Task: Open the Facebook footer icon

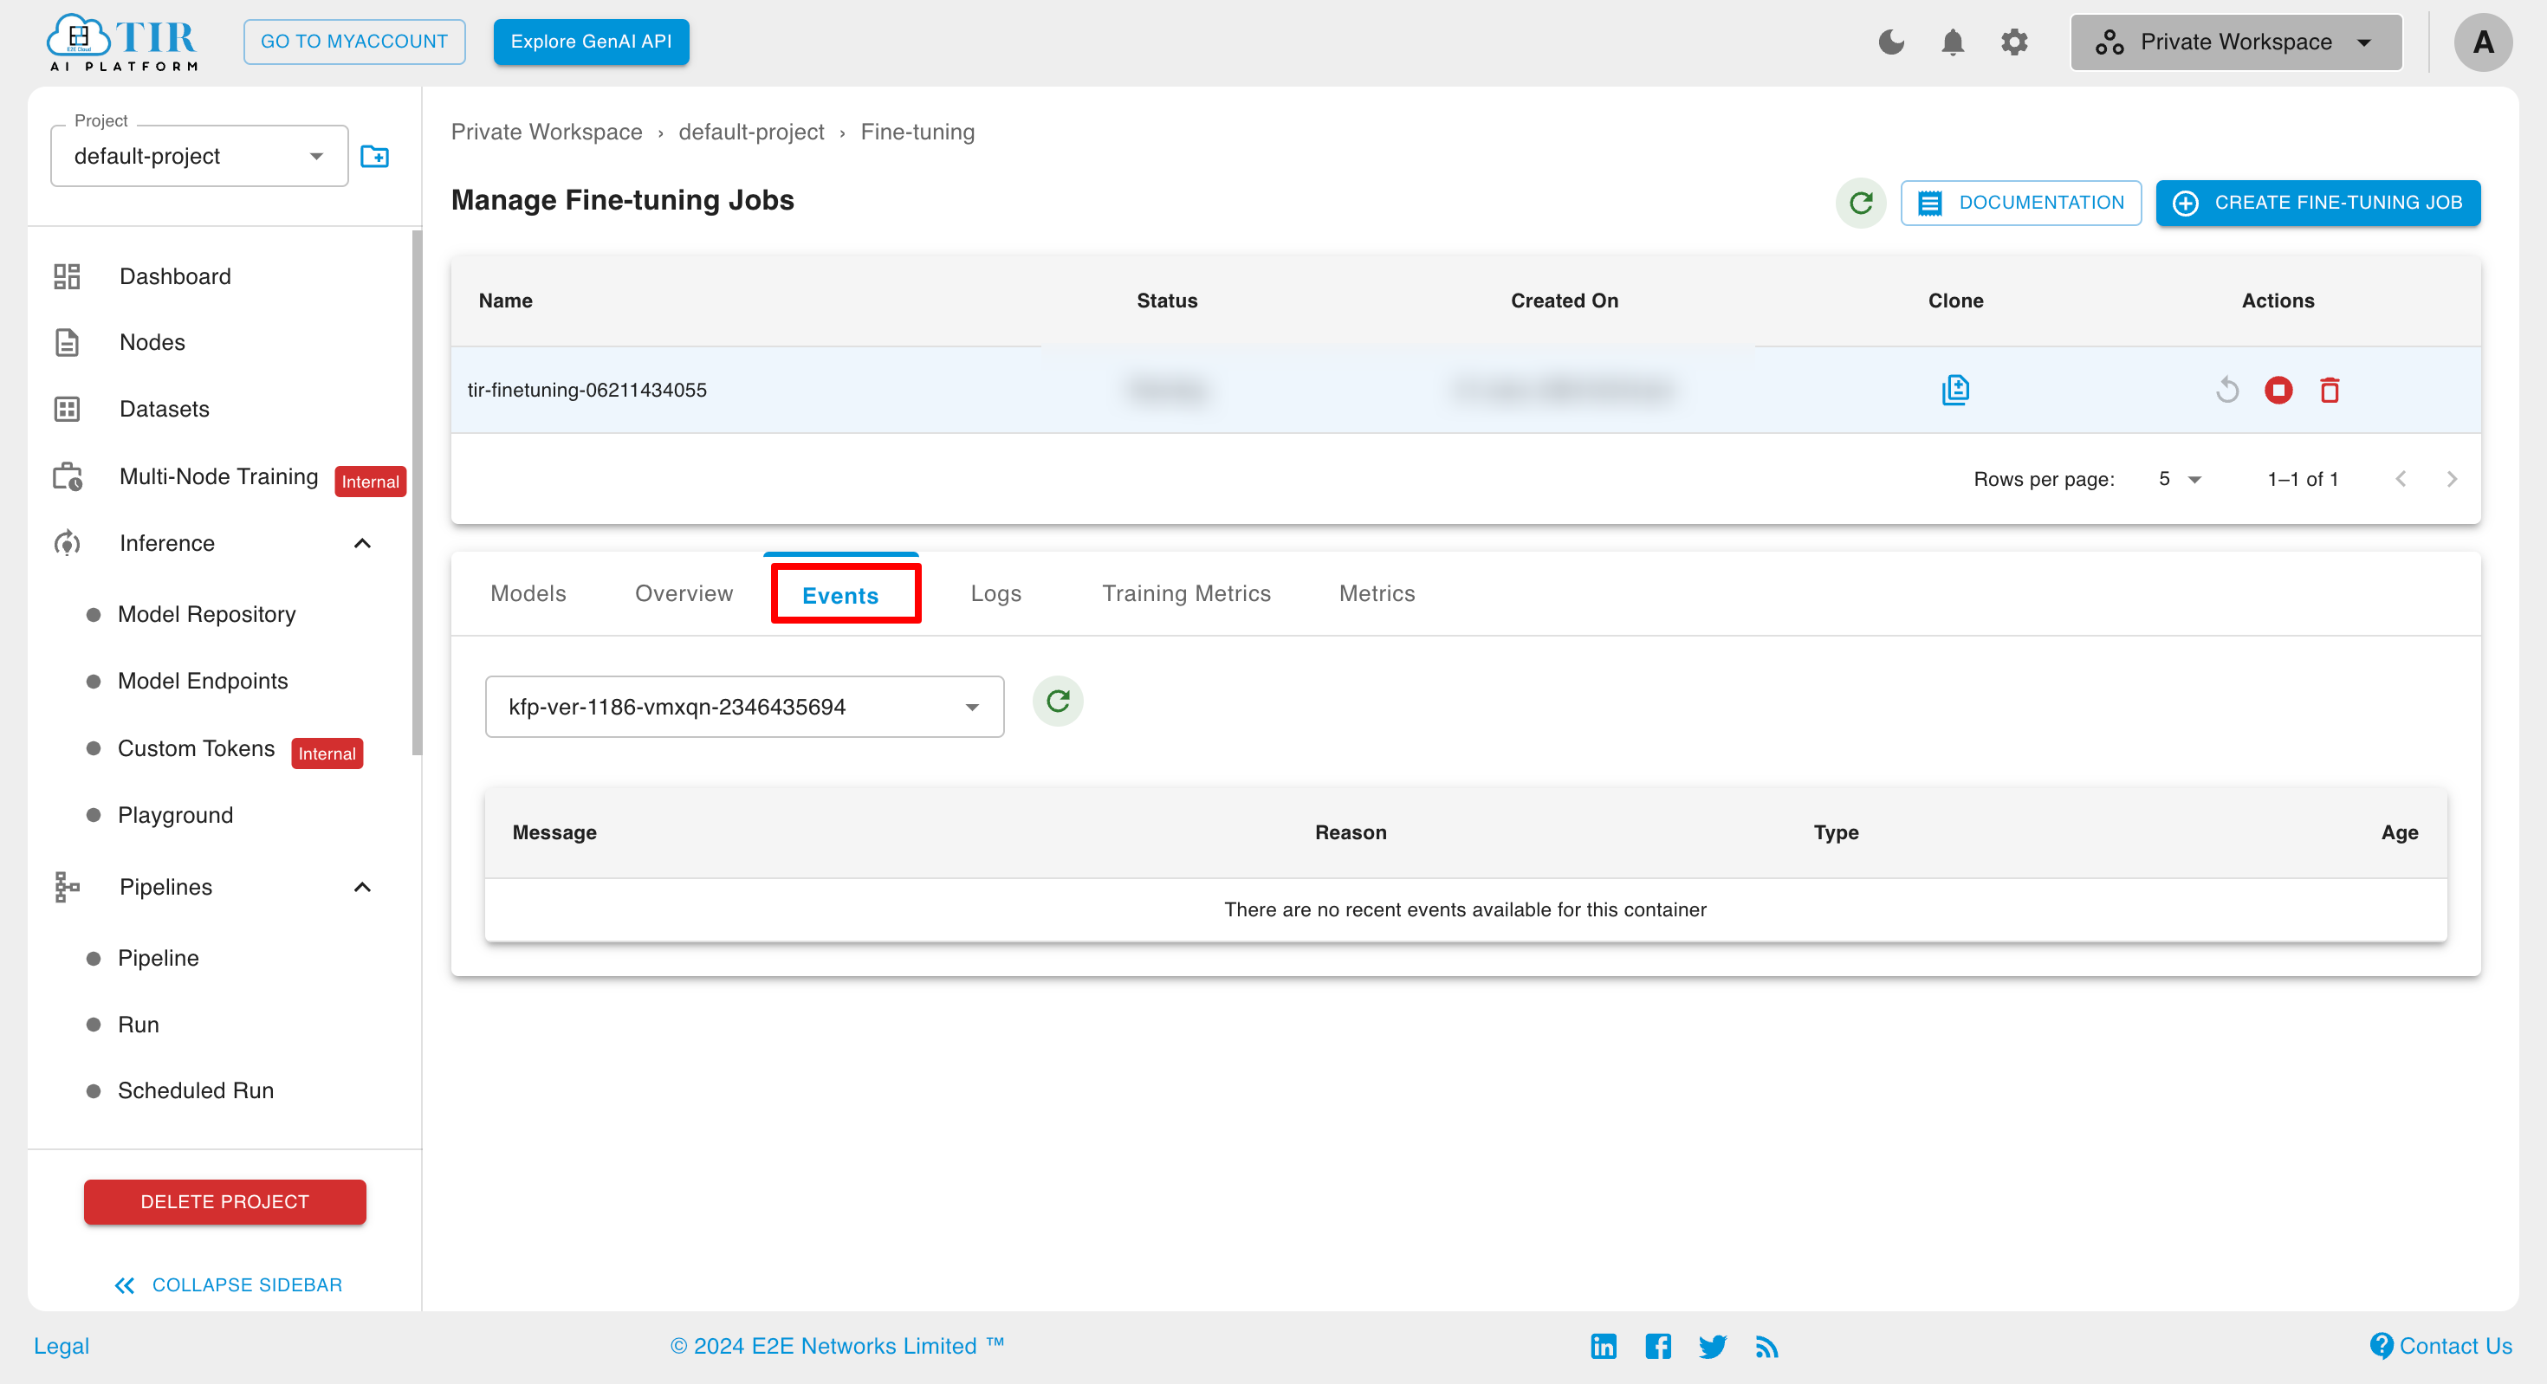Action: coord(1658,1345)
